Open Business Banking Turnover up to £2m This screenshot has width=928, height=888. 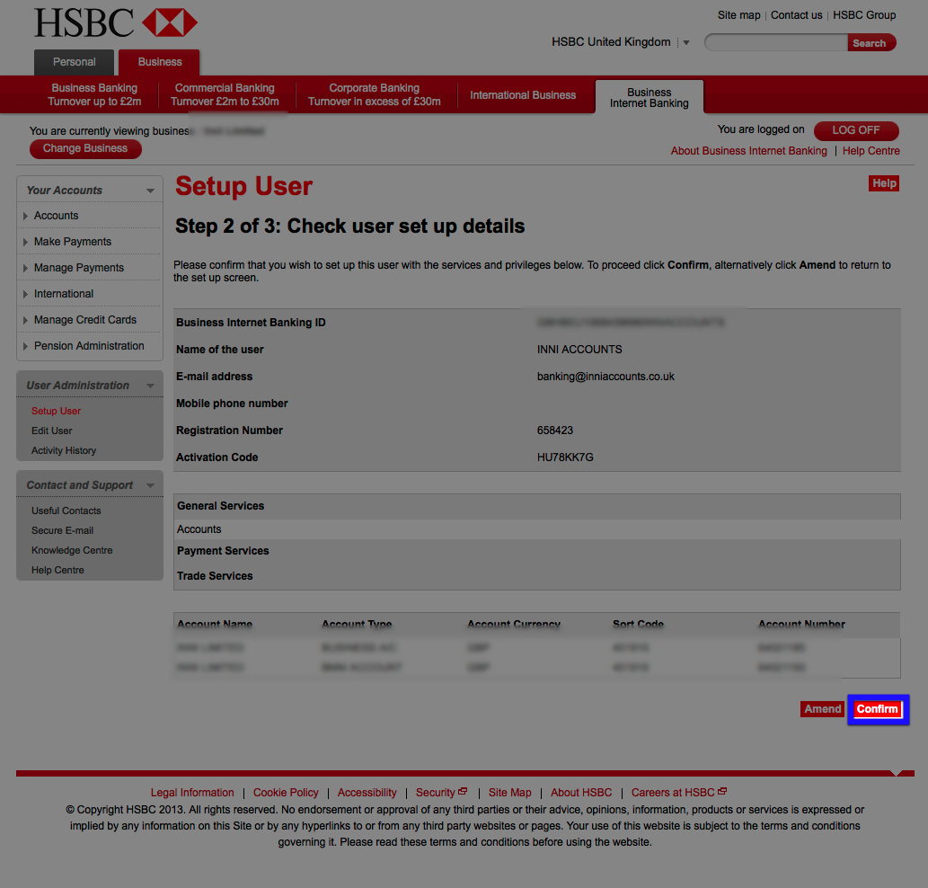click(94, 94)
